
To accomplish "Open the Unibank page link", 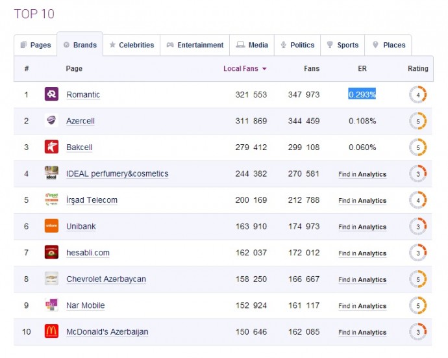I will tap(81, 226).
